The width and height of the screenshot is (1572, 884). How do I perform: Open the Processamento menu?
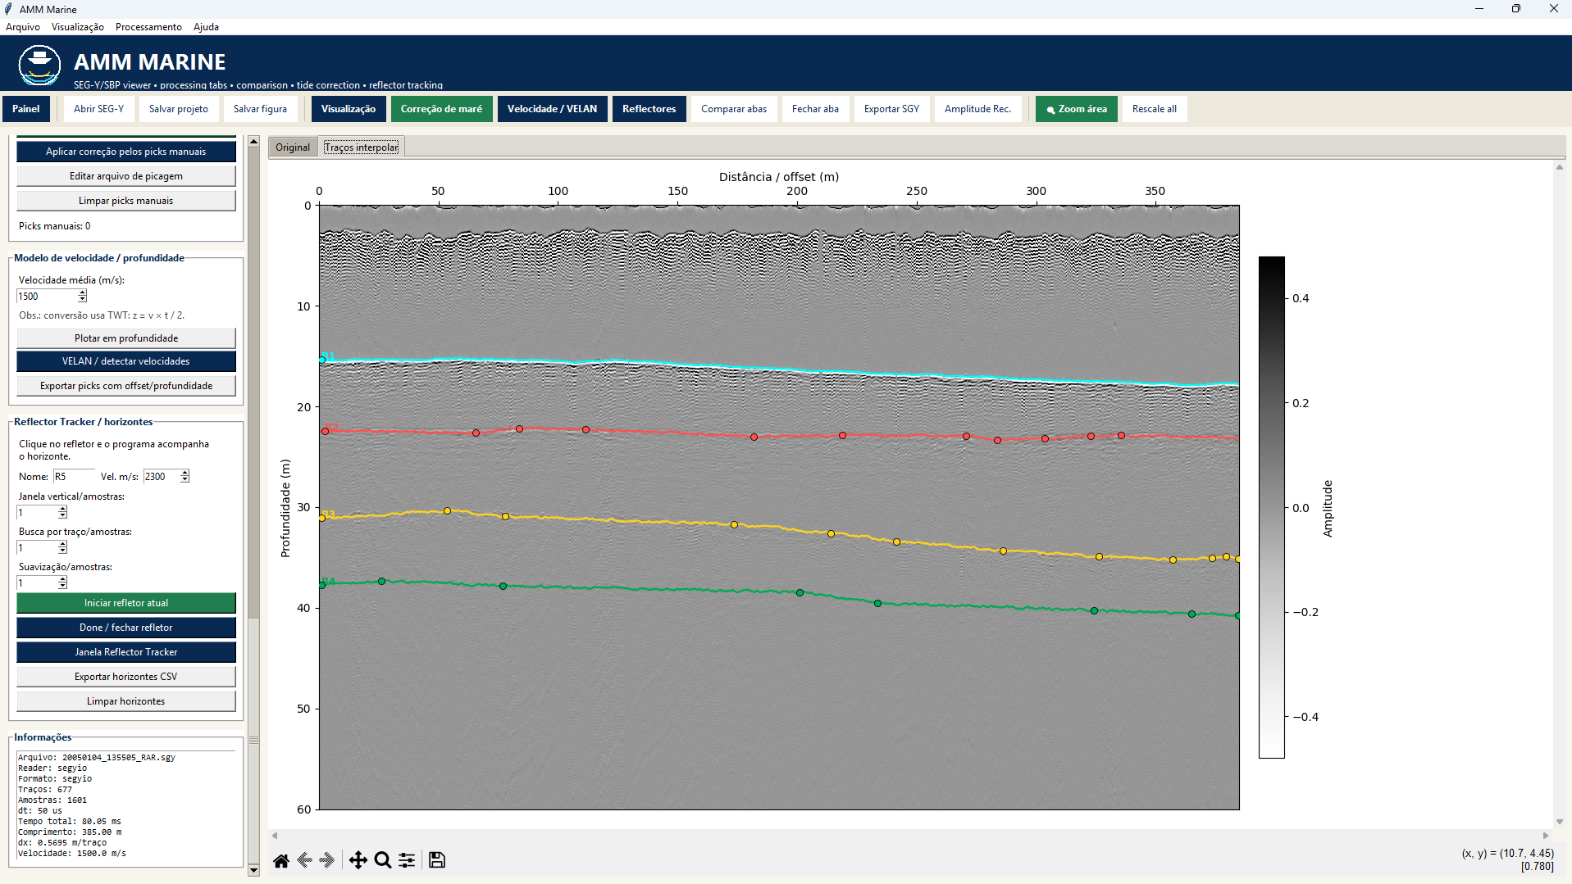click(x=148, y=27)
